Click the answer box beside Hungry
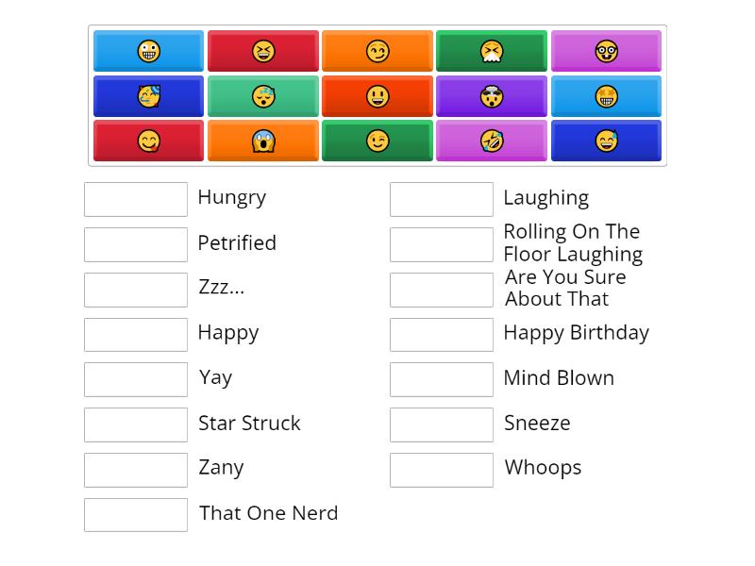The width and height of the screenshot is (755, 566). coord(135,199)
